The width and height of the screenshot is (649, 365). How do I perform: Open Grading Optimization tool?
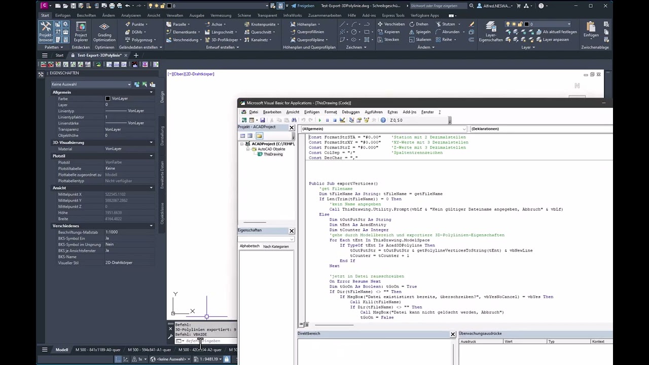point(104,32)
